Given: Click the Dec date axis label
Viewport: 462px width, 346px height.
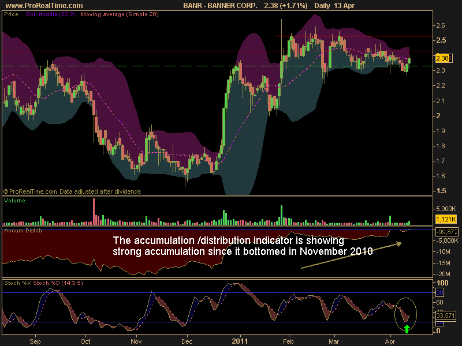Looking at the screenshot, I should [187, 341].
